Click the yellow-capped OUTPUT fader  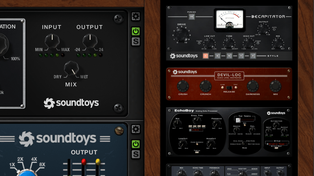(98, 162)
